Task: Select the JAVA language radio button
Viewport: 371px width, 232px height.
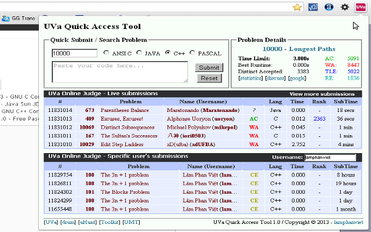Action: pyautogui.click(x=139, y=53)
